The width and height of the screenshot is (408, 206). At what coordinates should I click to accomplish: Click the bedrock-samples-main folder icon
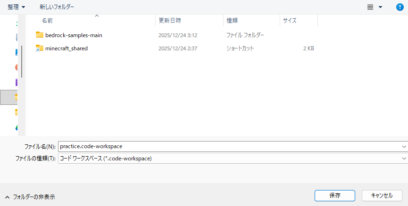pyautogui.click(x=40, y=35)
